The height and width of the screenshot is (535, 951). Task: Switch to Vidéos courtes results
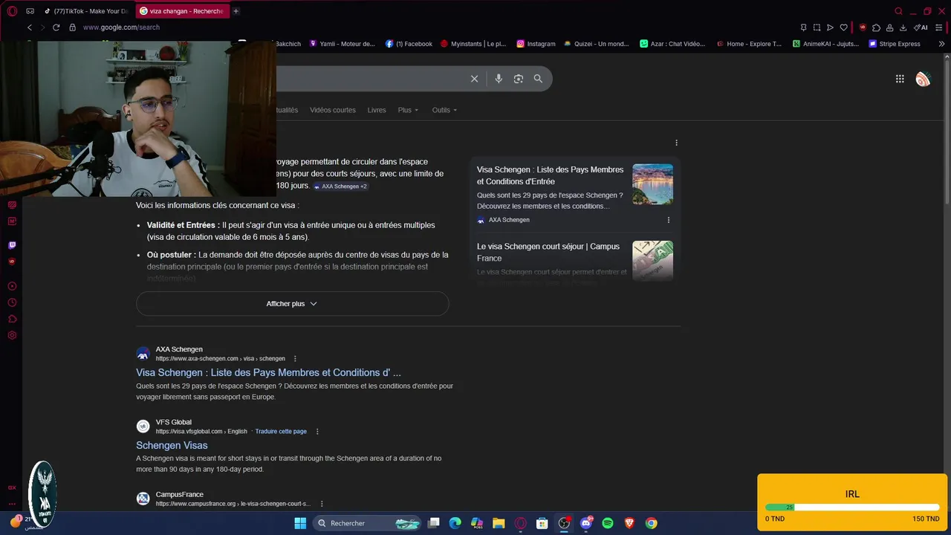(x=333, y=110)
